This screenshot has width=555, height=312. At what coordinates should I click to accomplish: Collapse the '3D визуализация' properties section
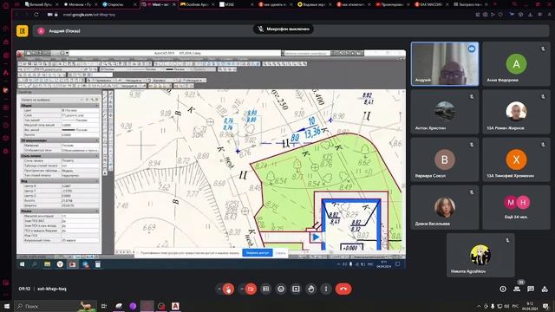point(96,140)
